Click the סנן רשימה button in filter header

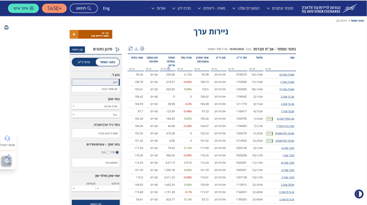point(77,50)
